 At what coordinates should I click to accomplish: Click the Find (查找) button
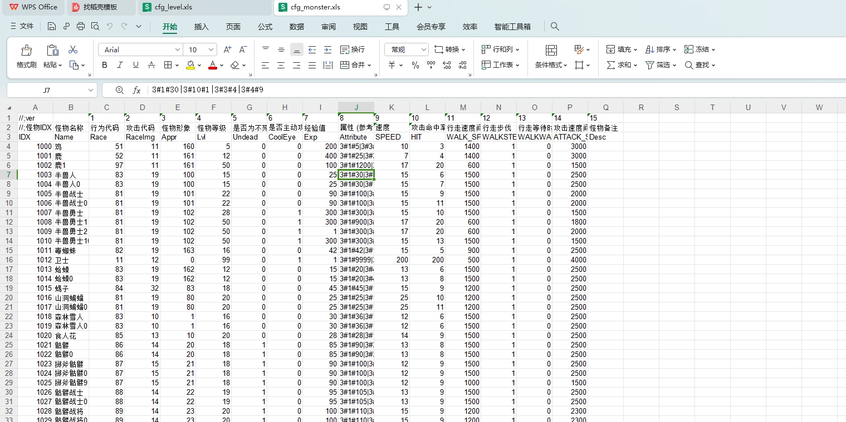click(x=700, y=65)
